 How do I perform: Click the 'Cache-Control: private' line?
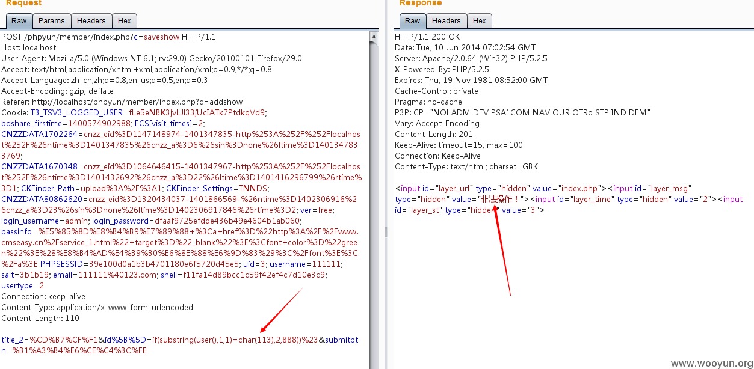tap(437, 91)
